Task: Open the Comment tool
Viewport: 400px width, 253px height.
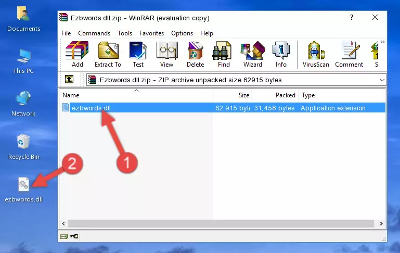Action: (349, 54)
